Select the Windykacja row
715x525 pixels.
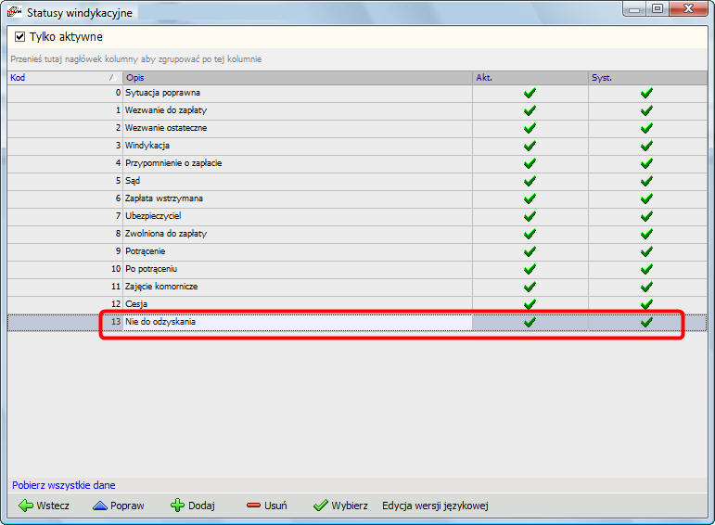pos(357,146)
